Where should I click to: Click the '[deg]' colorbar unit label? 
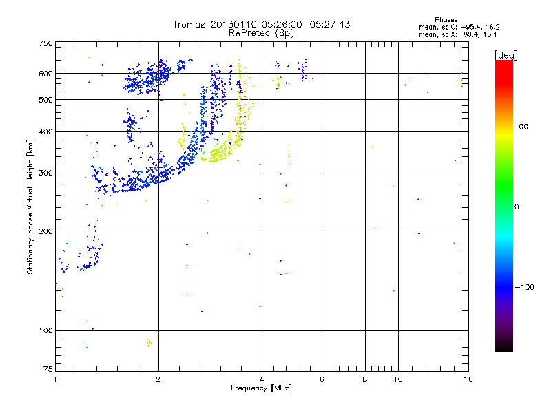coord(506,55)
